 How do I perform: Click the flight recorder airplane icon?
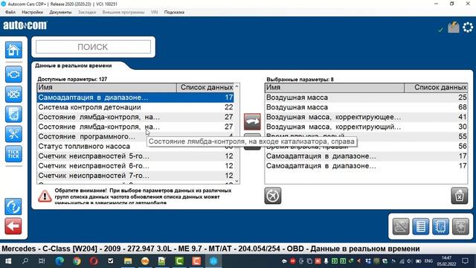(273, 196)
